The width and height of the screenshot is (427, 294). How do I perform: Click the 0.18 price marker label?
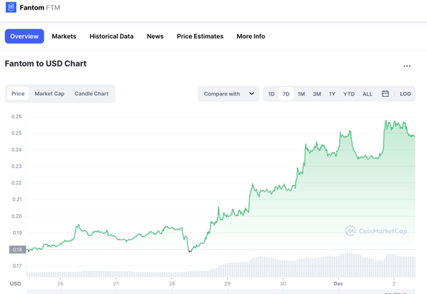click(18, 249)
